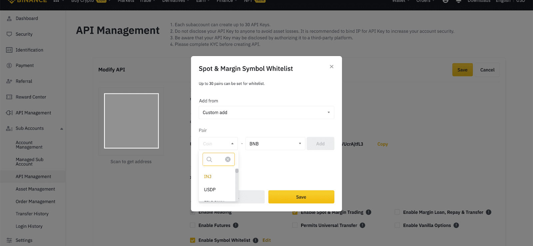Click info icon beside Enable Futures
The height and width of the screenshot is (246, 533).
tap(236, 225)
